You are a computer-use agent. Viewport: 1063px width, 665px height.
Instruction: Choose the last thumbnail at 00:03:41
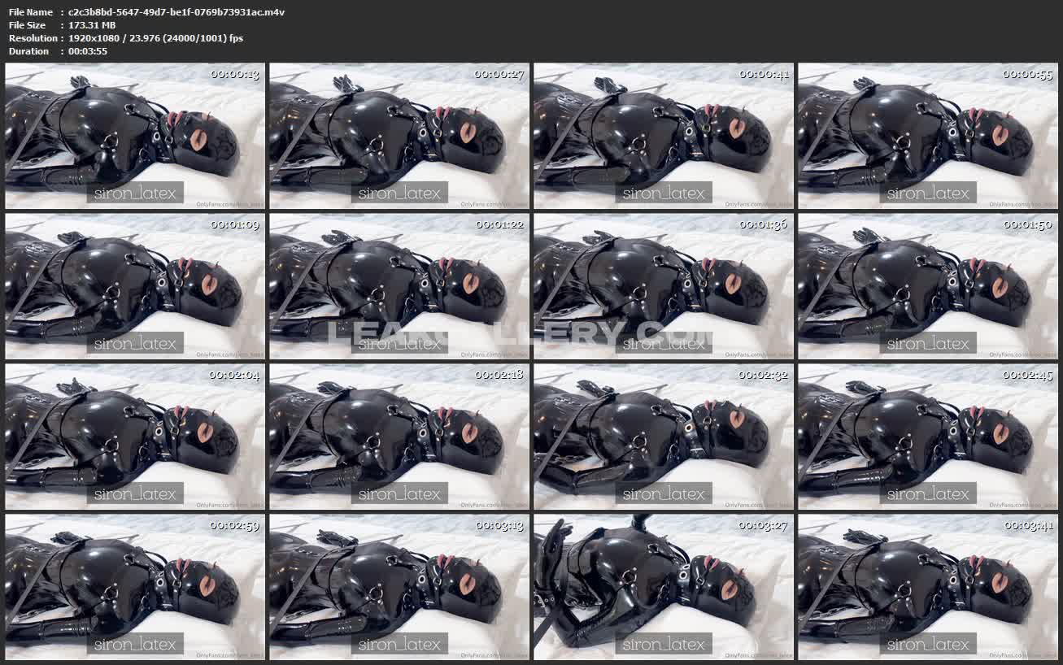pos(928,587)
